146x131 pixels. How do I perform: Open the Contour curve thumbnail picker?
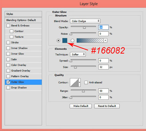(x=74, y=83)
